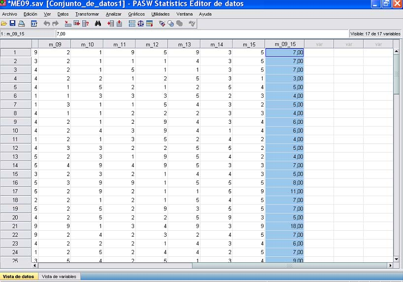Click the vertical scrollbar down arrow
The image size is (403, 282).
click(x=396, y=258)
